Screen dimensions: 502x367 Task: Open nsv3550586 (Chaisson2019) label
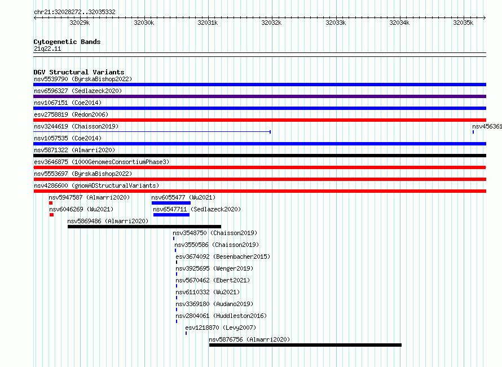coord(217,245)
